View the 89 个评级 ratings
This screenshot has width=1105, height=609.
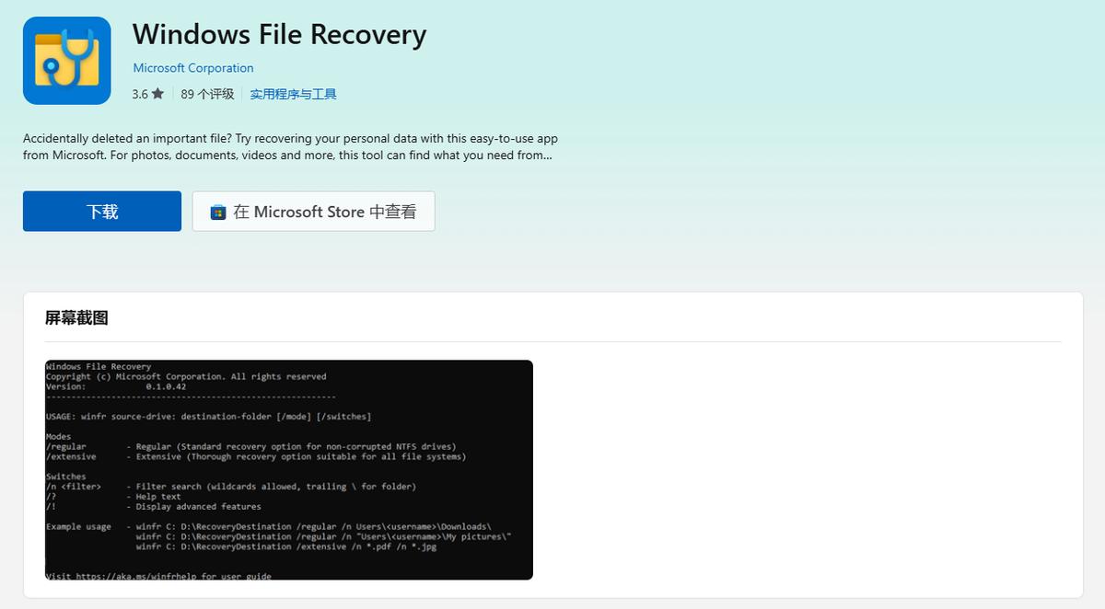pos(207,94)
